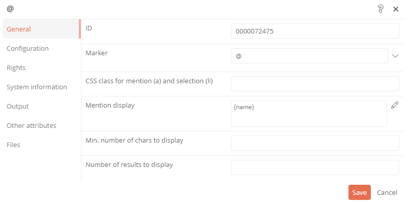Focus the Min. number of chars field
The image size is (408, 204).
point(315,143)
